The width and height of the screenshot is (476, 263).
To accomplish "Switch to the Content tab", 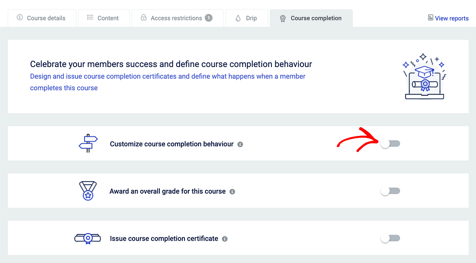I will click(103, 18).
